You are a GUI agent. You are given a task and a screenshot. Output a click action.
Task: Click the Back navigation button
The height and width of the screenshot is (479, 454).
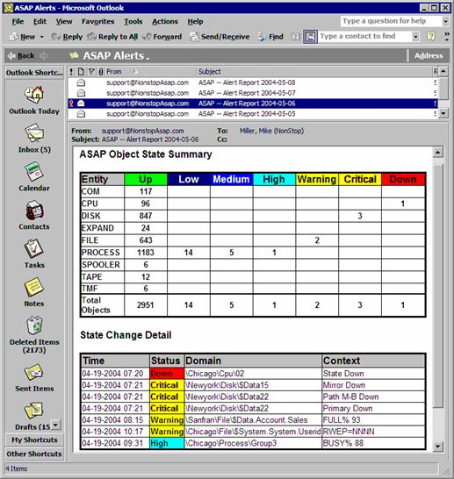tap(21, 55)
